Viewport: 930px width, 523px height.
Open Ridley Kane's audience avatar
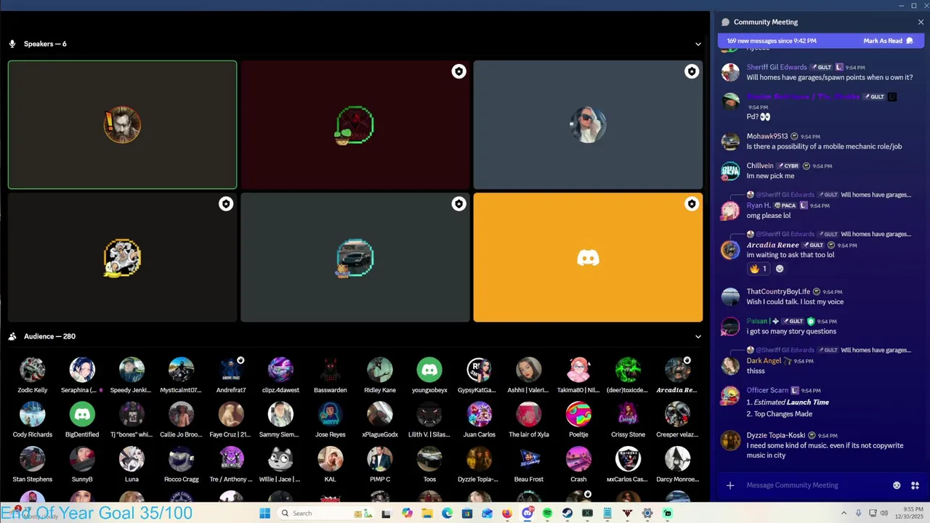coord(380,370)
